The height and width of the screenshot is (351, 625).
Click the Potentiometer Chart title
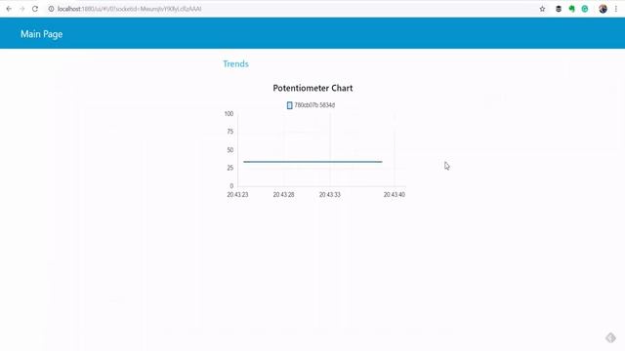click(x=312, y=88)
